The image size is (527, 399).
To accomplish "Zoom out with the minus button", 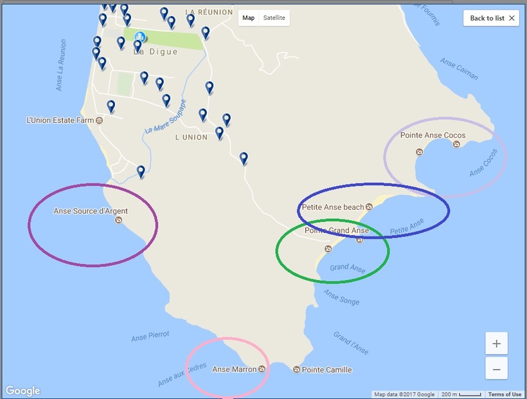I will click(496, 369).
